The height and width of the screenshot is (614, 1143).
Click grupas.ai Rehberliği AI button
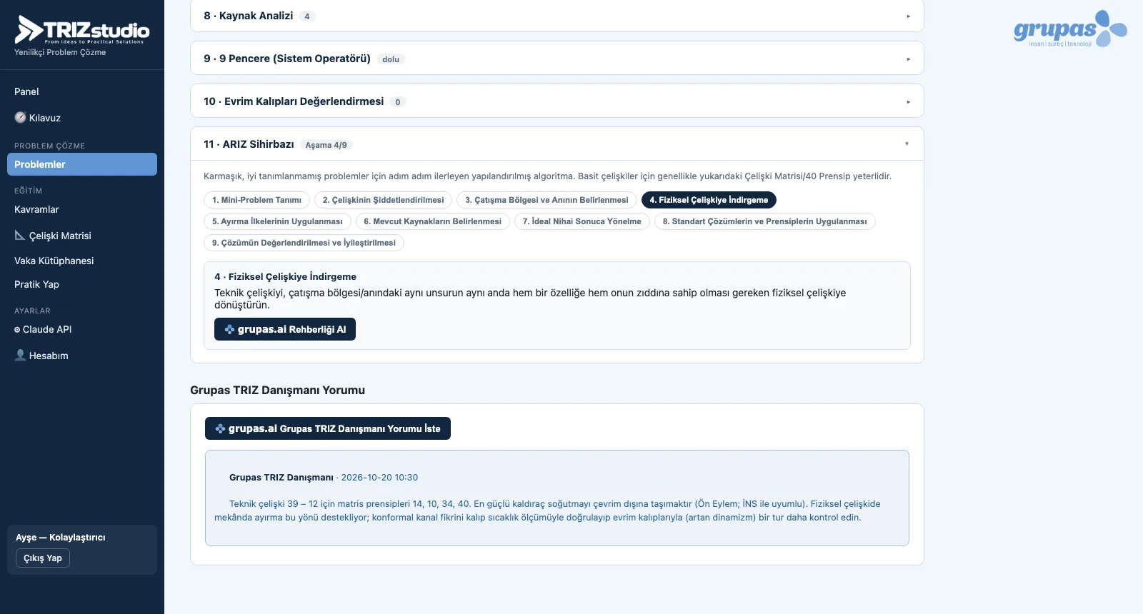pyautogui.click(x=285, y=329)
